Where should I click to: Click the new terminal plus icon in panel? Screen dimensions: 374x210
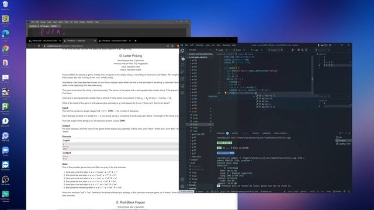(340, 133)
